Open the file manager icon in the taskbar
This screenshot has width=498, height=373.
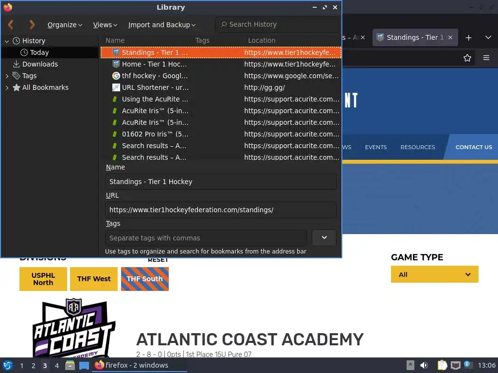(70, 366)
